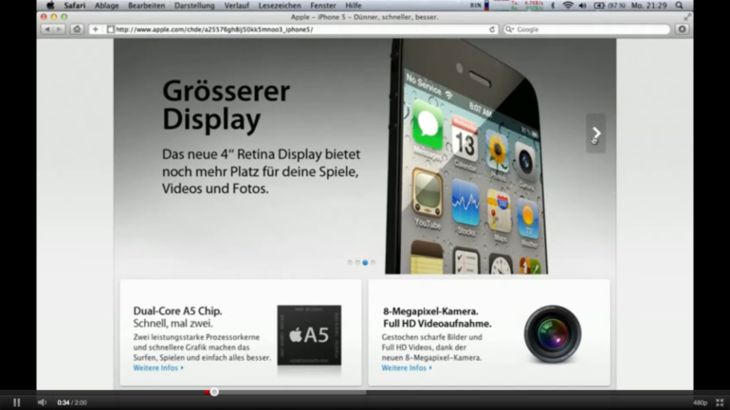Select the second slideshow dot

[357, 262]
